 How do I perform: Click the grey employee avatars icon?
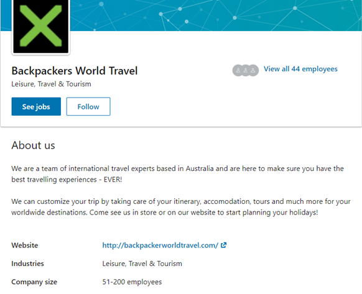[x=246, y=70]
